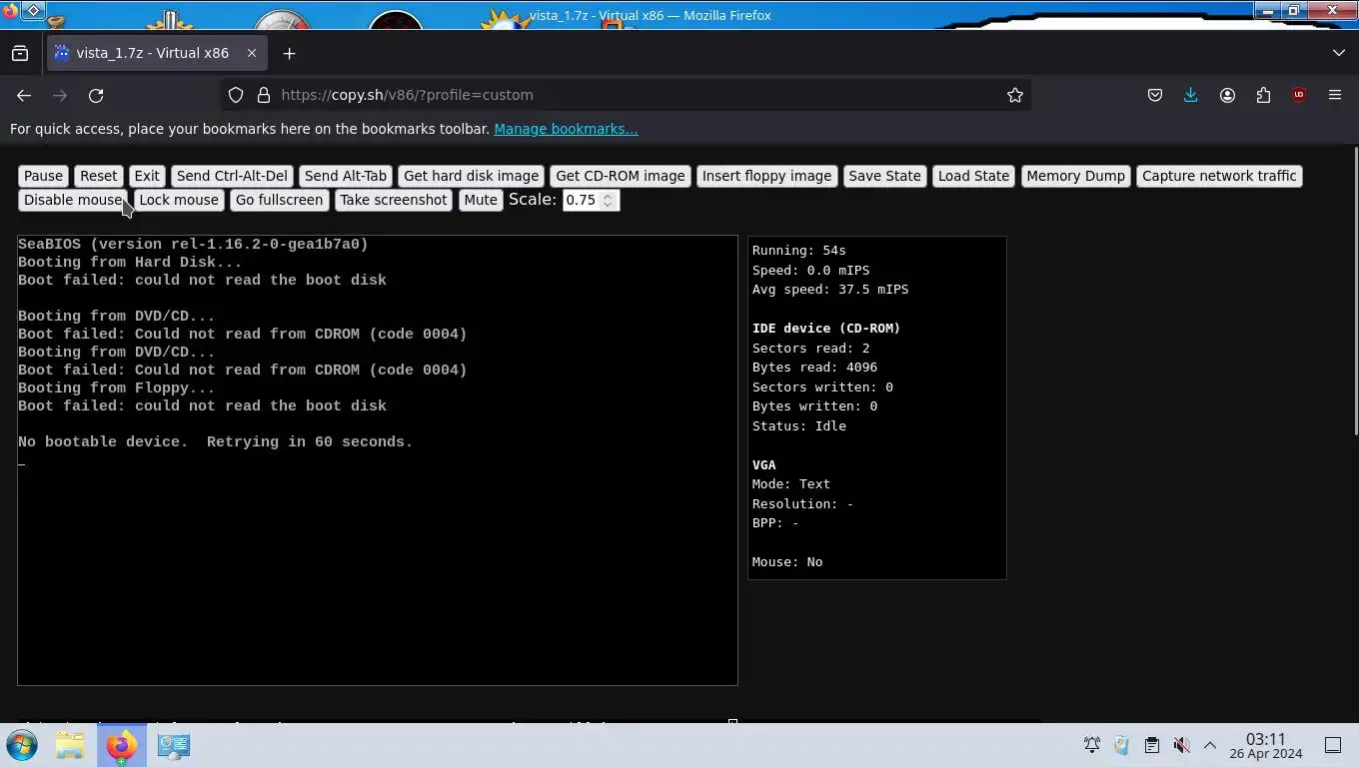The image size is (1359, 767).
Task: Open Firefox window menu icon in title bar
Action: pos(9,11)
